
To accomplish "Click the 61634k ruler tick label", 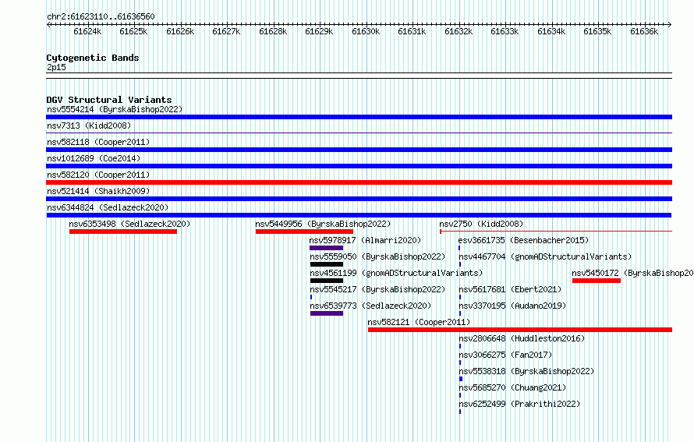I will point(551,31).
